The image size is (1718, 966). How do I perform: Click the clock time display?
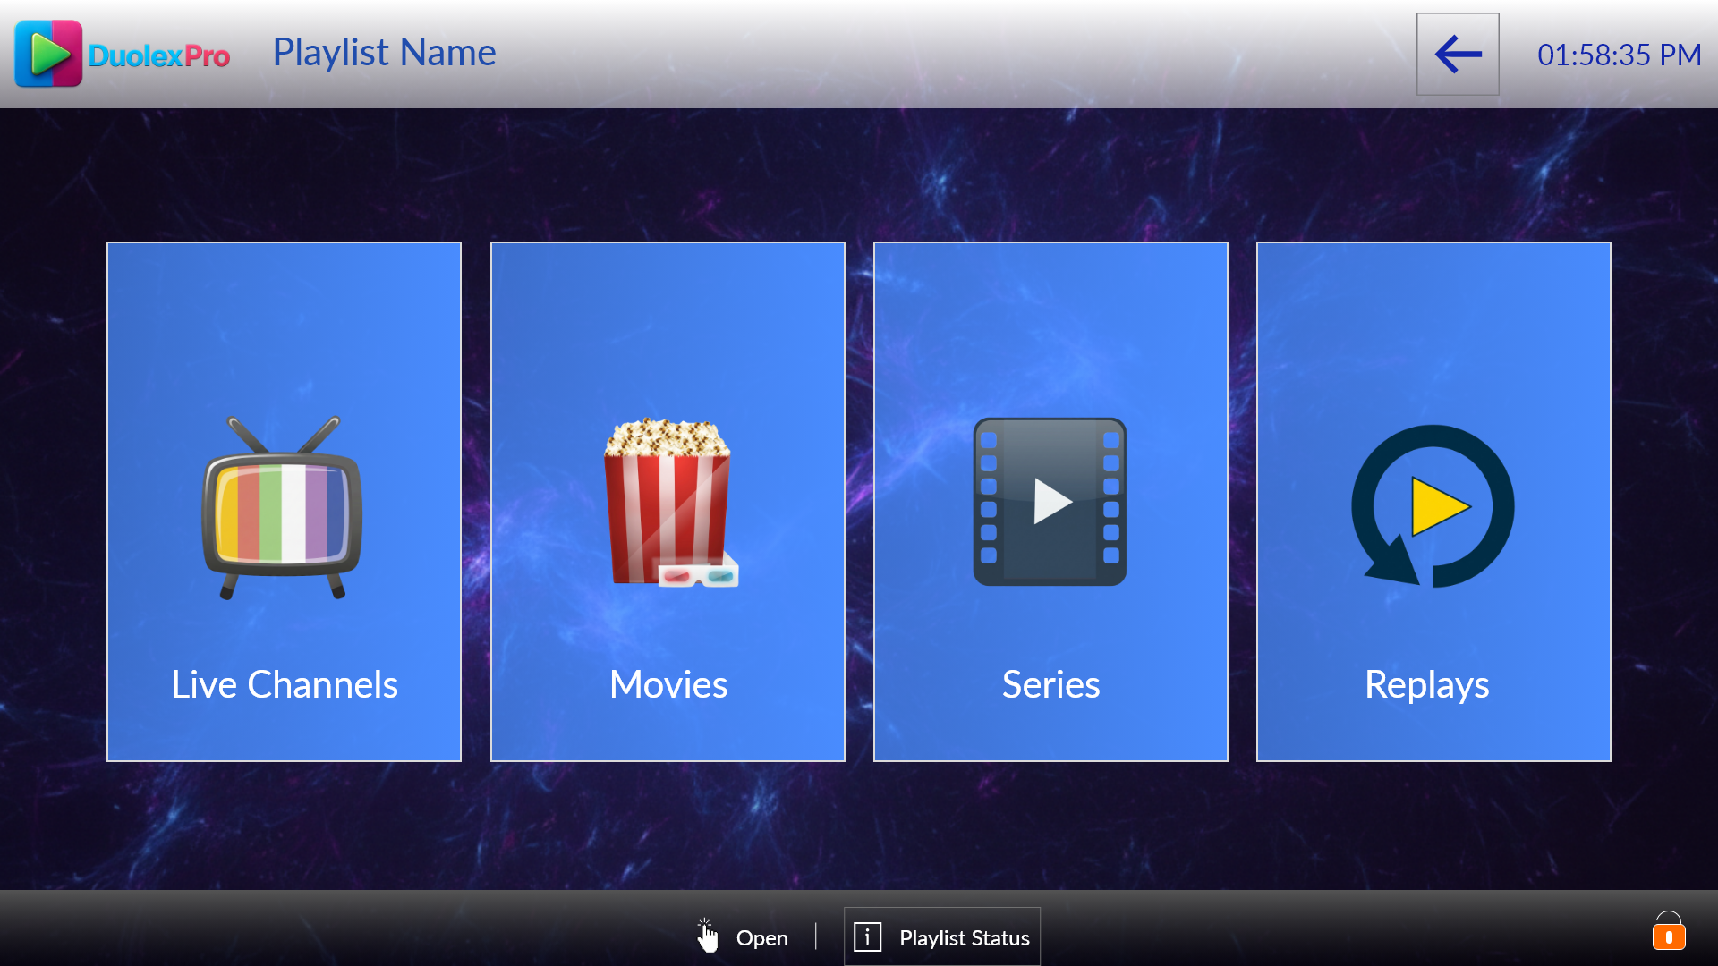(x=1619, y=55)
